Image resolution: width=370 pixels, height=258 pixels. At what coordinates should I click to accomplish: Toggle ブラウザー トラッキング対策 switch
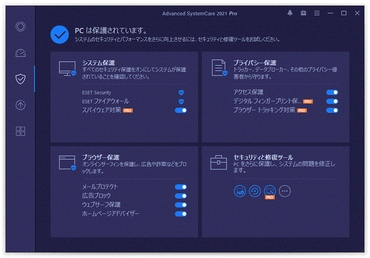332,110
